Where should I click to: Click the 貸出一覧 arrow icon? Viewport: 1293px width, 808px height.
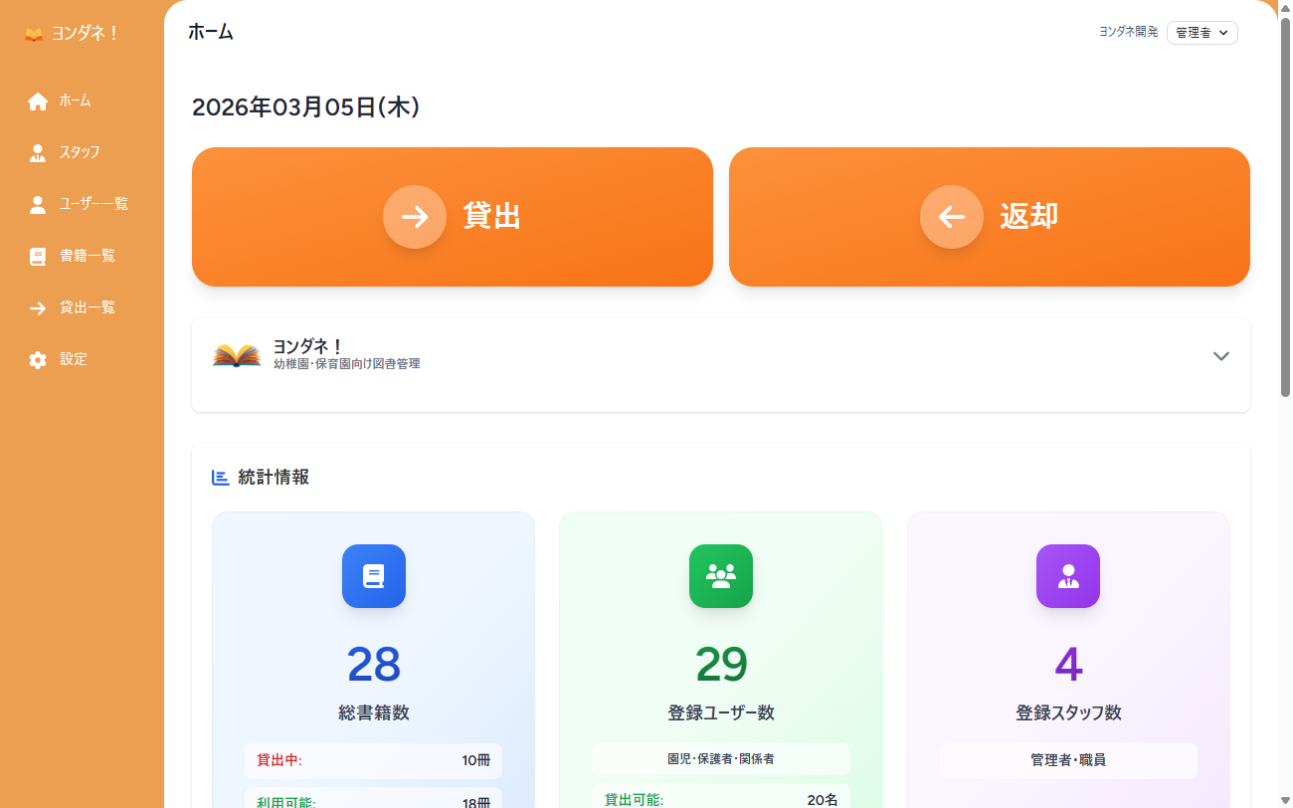pyautogui.click(x=38, y=307)
